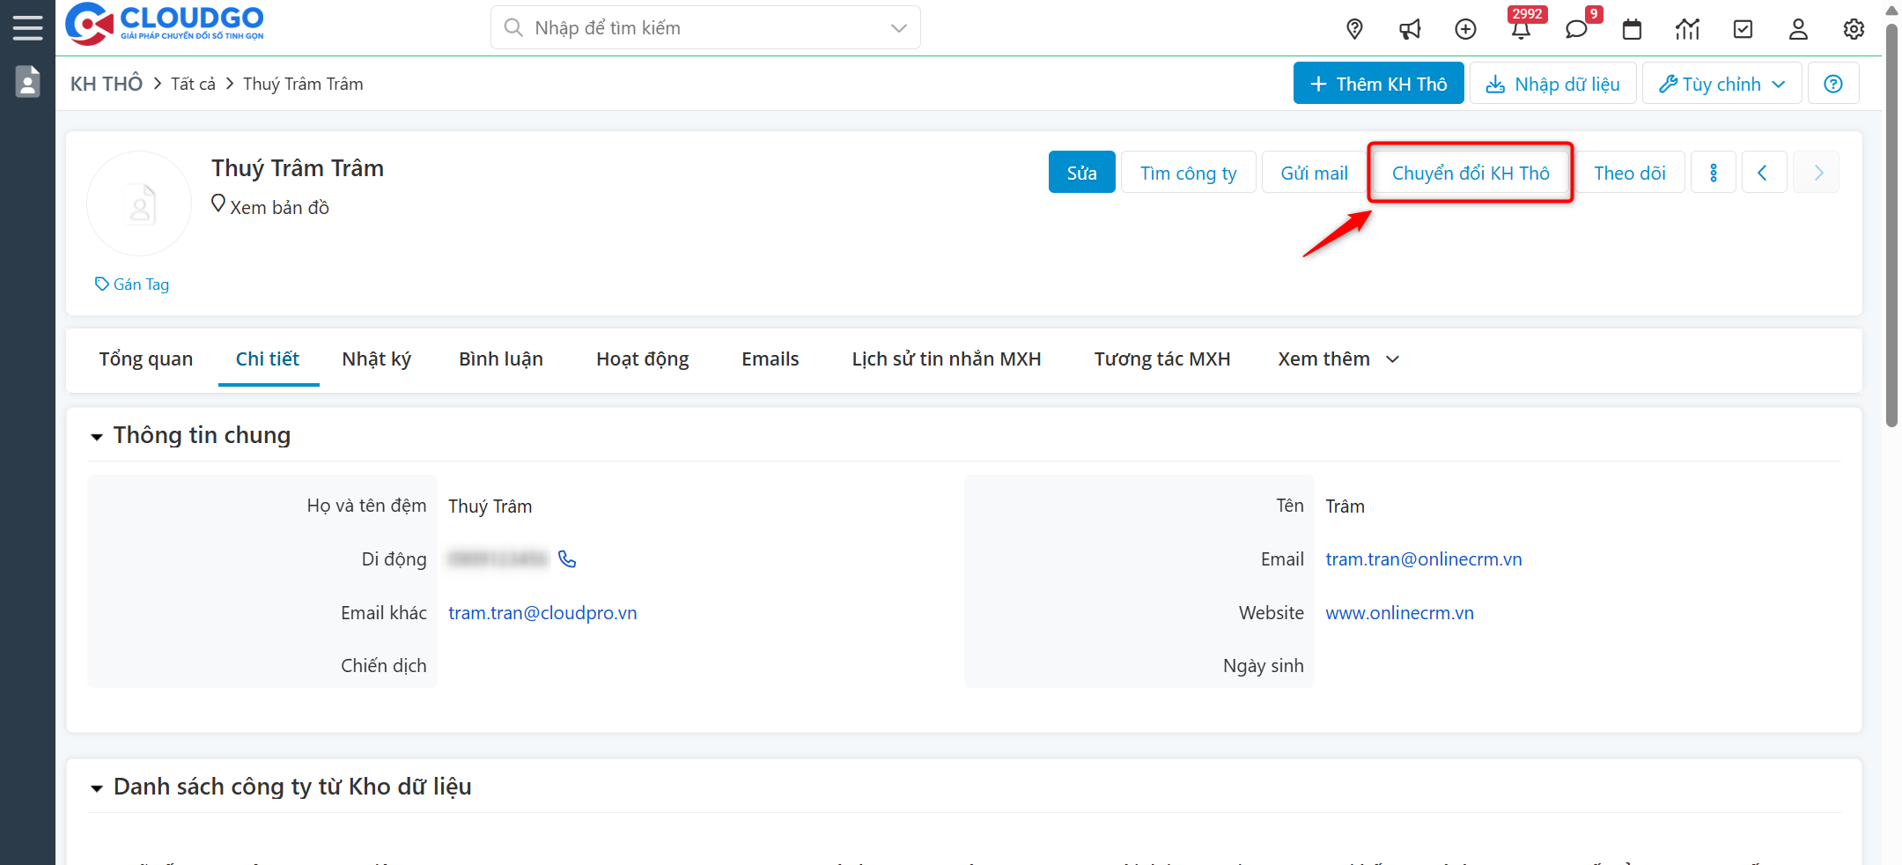
Task: Switch to the Nhật ký tab
Action: [x=376, y=359]
